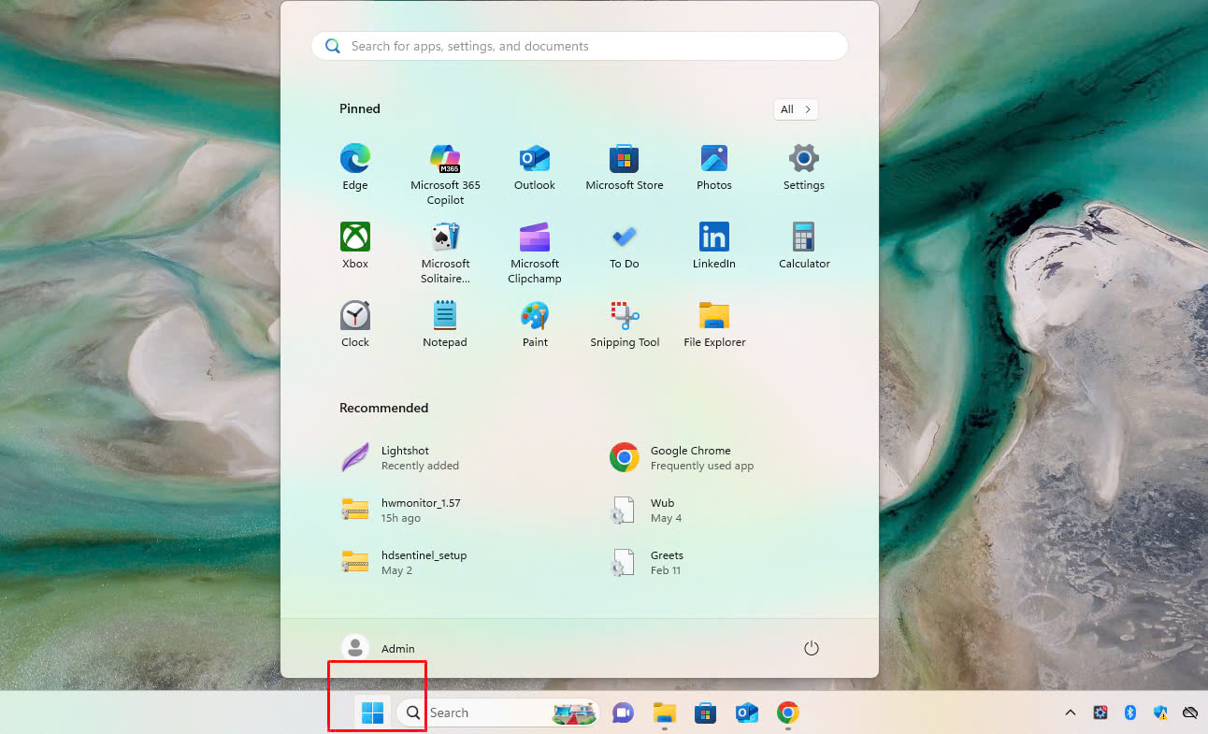Launch Microsoft 365 Copilot
The image size is (1208, 734).
pos(445,174)
